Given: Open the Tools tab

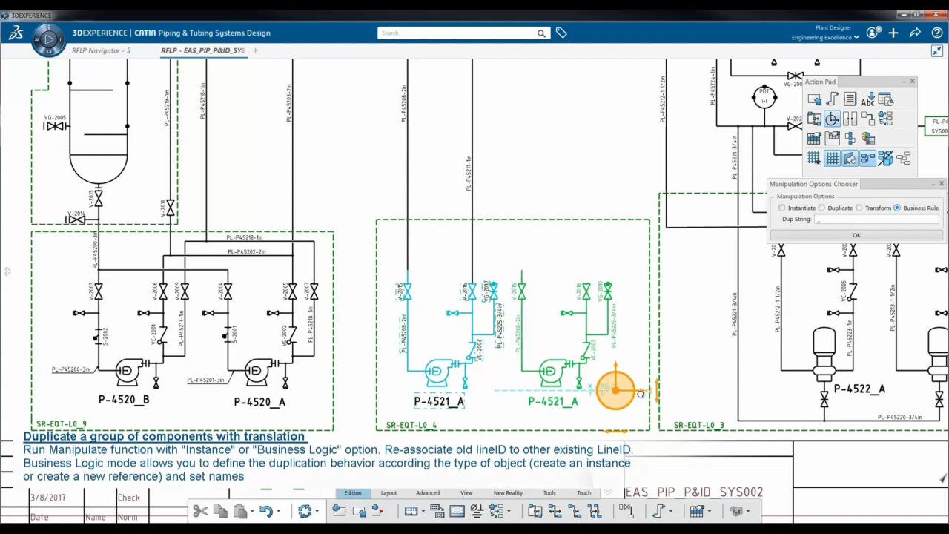Looking at the screenshot, I should (549, 493).
